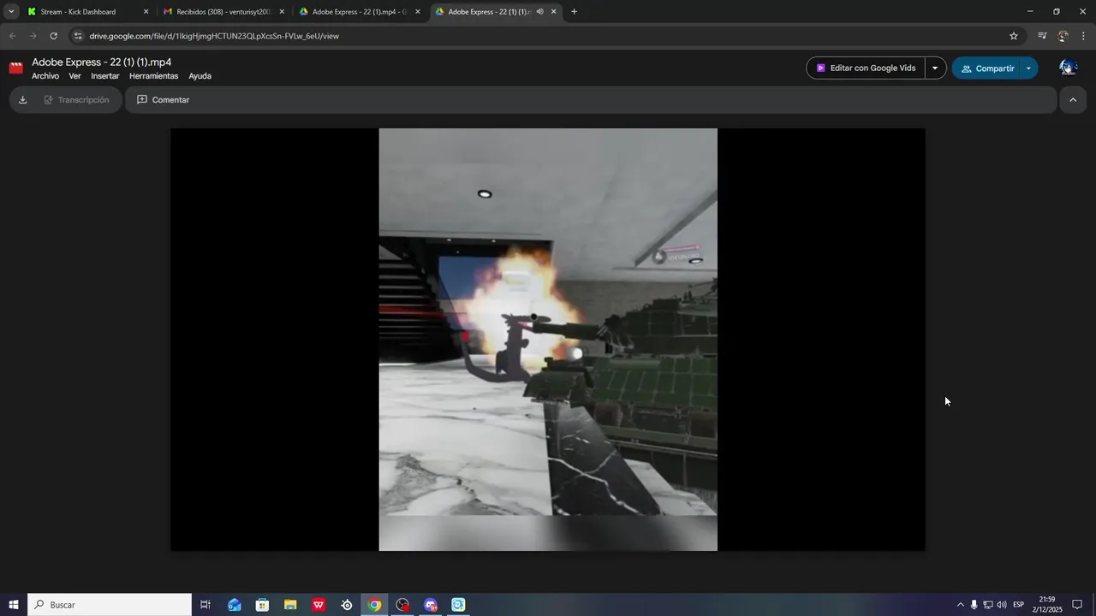
Task: Open File Explorer from the taskbar
Action: click(290, 605)
